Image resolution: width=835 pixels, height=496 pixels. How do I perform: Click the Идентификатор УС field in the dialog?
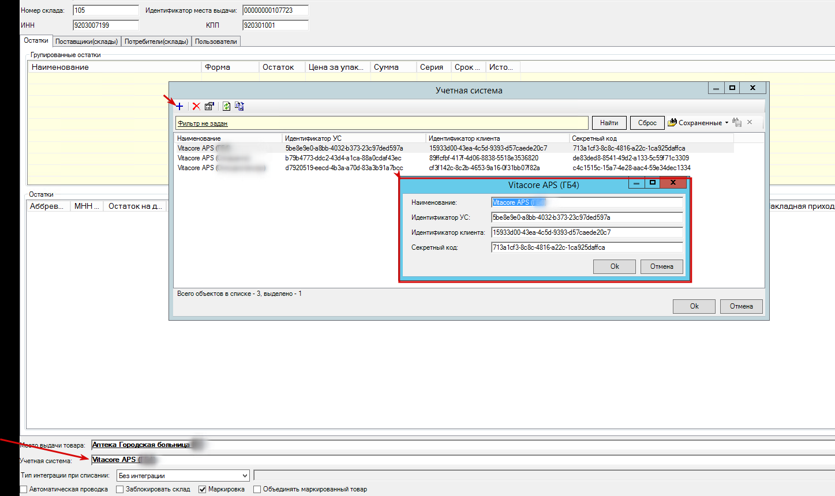(587, 217)
